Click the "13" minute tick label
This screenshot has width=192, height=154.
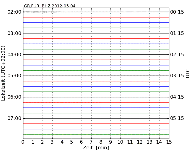pos(149,142)
